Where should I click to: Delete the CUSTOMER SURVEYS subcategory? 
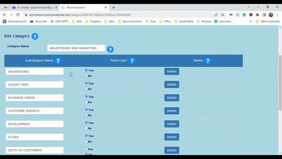pyautogui.click(x=171, y=111)
